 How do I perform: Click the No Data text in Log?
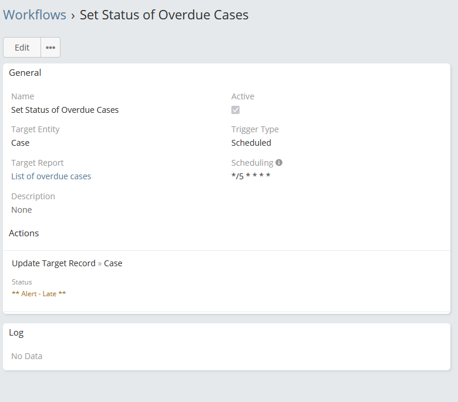27,356
